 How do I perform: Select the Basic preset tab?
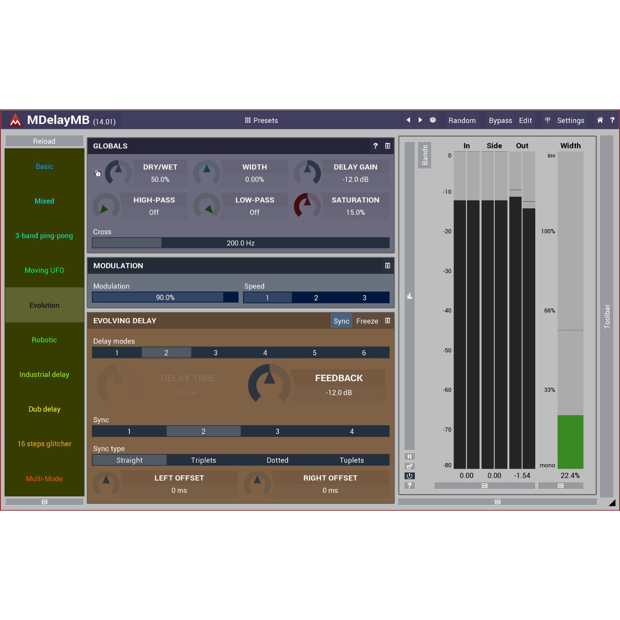(44, 166)
